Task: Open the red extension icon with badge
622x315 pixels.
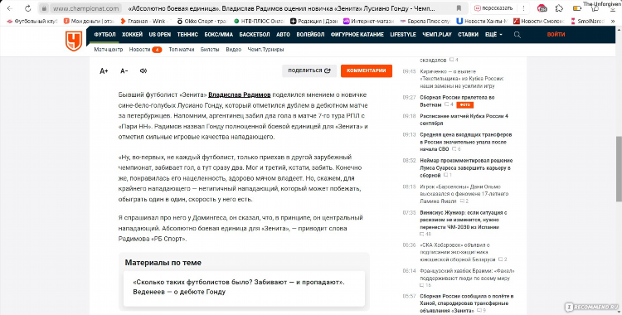Action: 542,8
